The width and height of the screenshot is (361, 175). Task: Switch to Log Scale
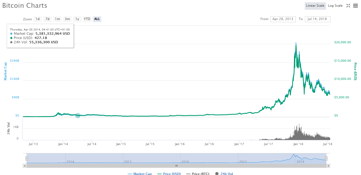click(x=335, y=6)
